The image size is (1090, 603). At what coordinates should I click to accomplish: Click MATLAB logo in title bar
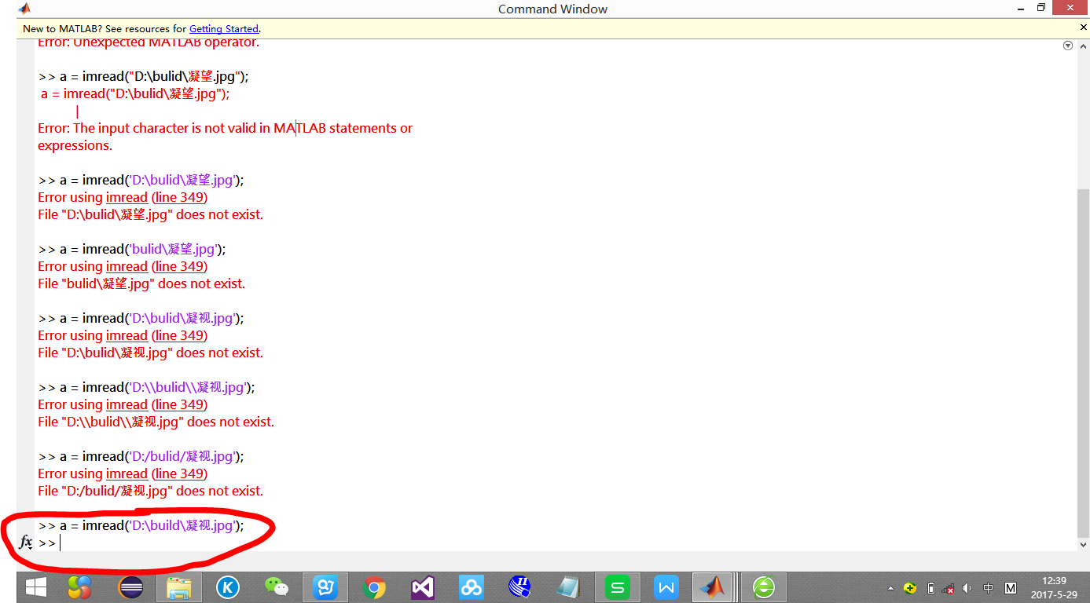[24, 9]
